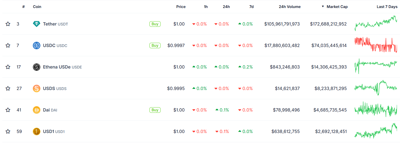Click the USD1 coin logo icon
The height and width of the screenshot is (143, 406).
click(x=37, y=131)
